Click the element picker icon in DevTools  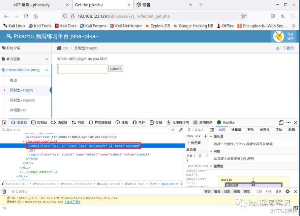4,123
